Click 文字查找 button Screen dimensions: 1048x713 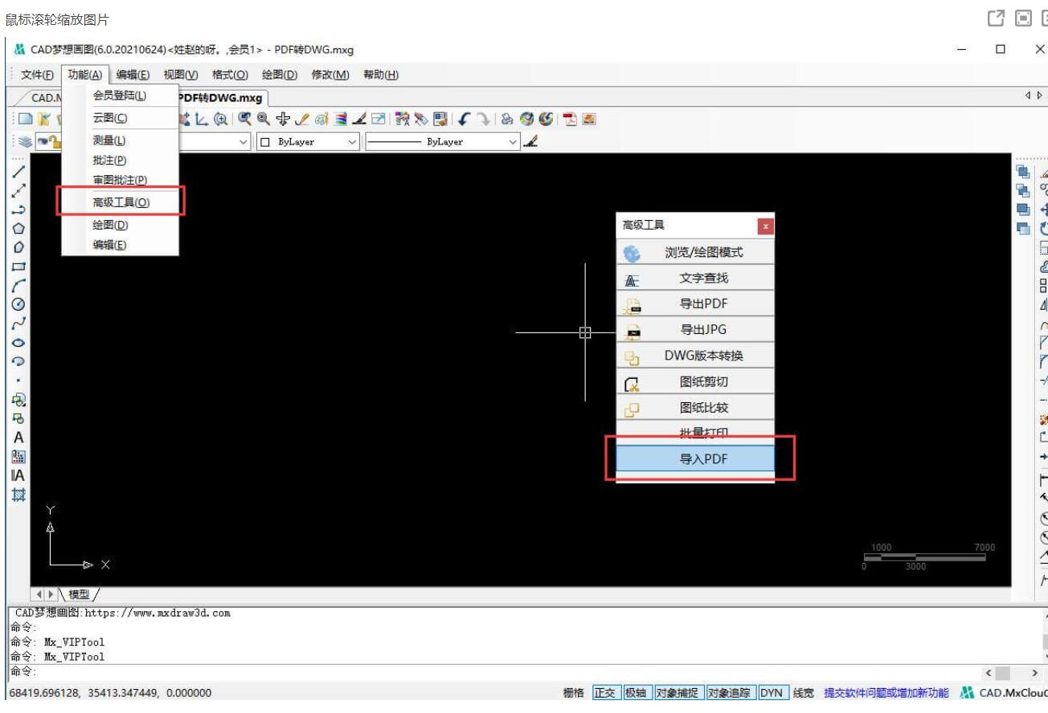[x=695, y=279]
